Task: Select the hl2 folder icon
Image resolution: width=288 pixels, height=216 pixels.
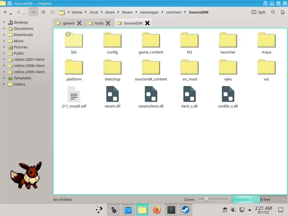Action: point(189,40)
